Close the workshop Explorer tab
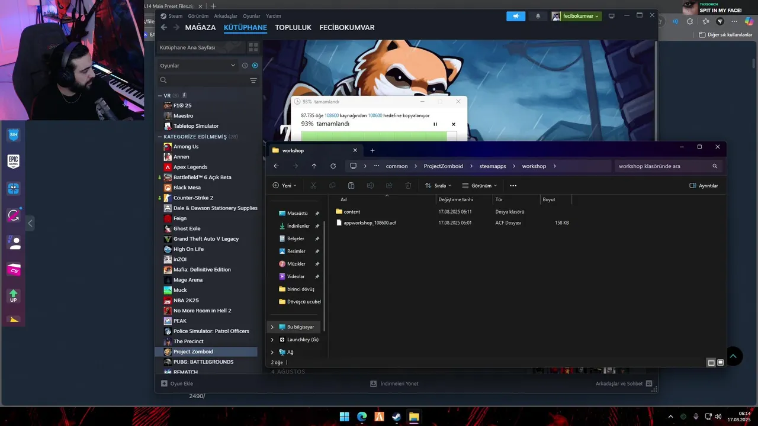758x426 pixels. click(x=355, y=150)
